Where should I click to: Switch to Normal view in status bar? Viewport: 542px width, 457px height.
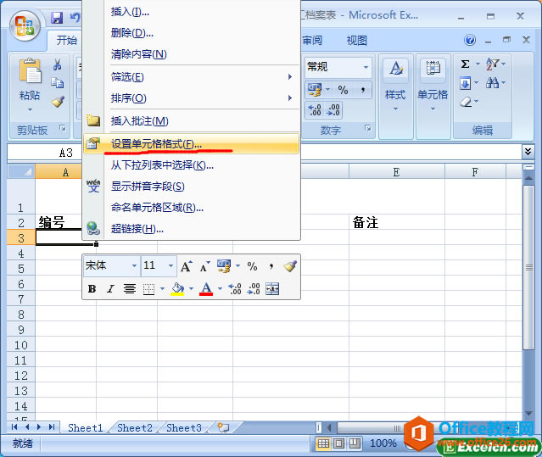323,443
